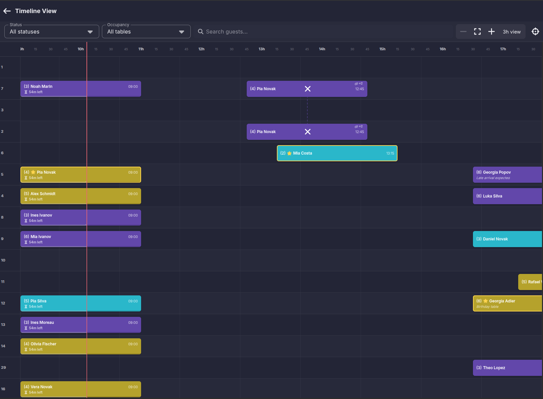
Task: Click the hourglass icon on Noah Marin's card
Action: click(x=26, y=92)
